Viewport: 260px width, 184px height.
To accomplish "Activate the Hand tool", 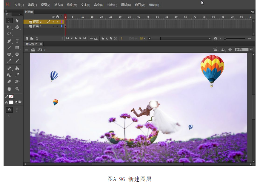I will tap(9, 89).
